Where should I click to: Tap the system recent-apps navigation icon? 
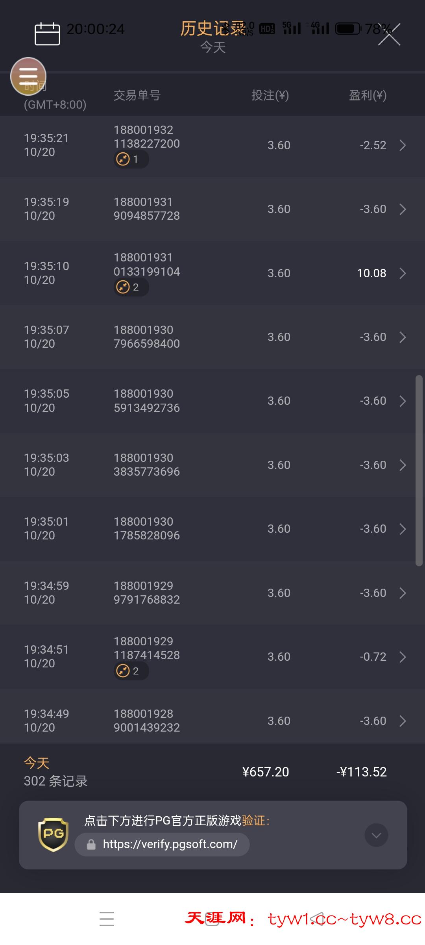click(x=107, y=919)
